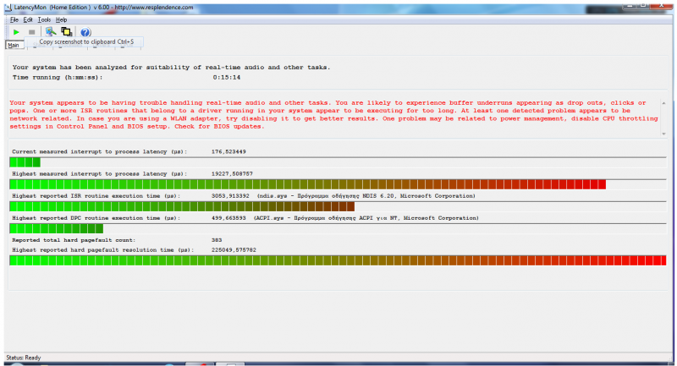Open help with the blue question mark icon
The image size is (677, 366).
[85, 32]
